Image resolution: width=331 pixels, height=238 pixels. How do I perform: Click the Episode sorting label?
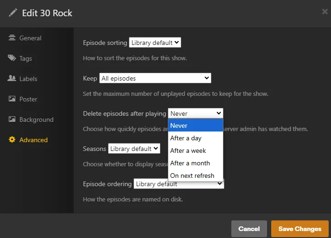[105, 43]
